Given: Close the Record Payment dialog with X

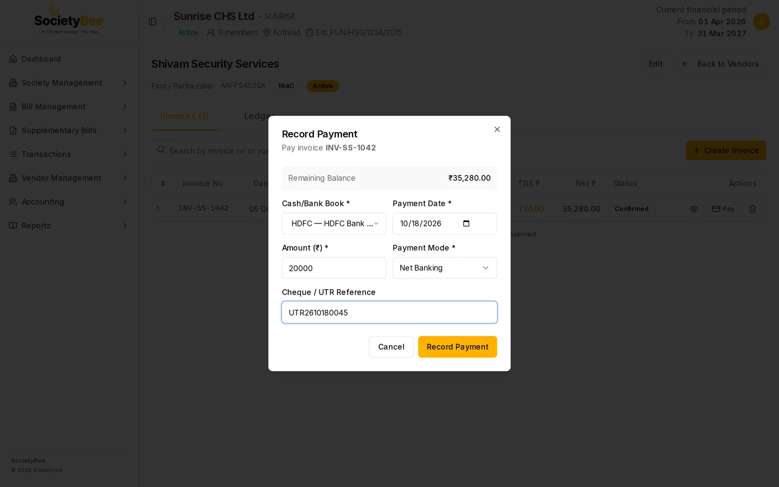Looking at the screenshot, I should tap(497, 129).
